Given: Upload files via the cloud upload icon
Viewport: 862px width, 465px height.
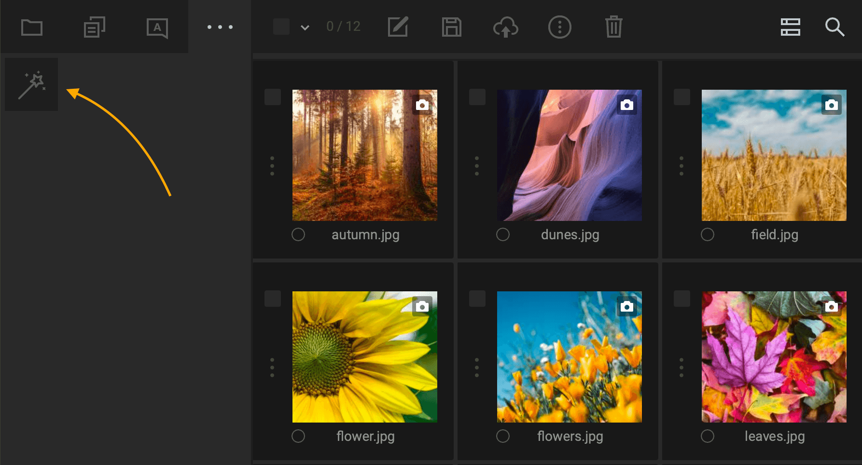Looking at the screenshot, I should pos(506,27).
